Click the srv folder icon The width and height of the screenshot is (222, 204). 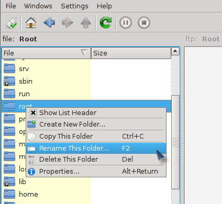point(9,69)
